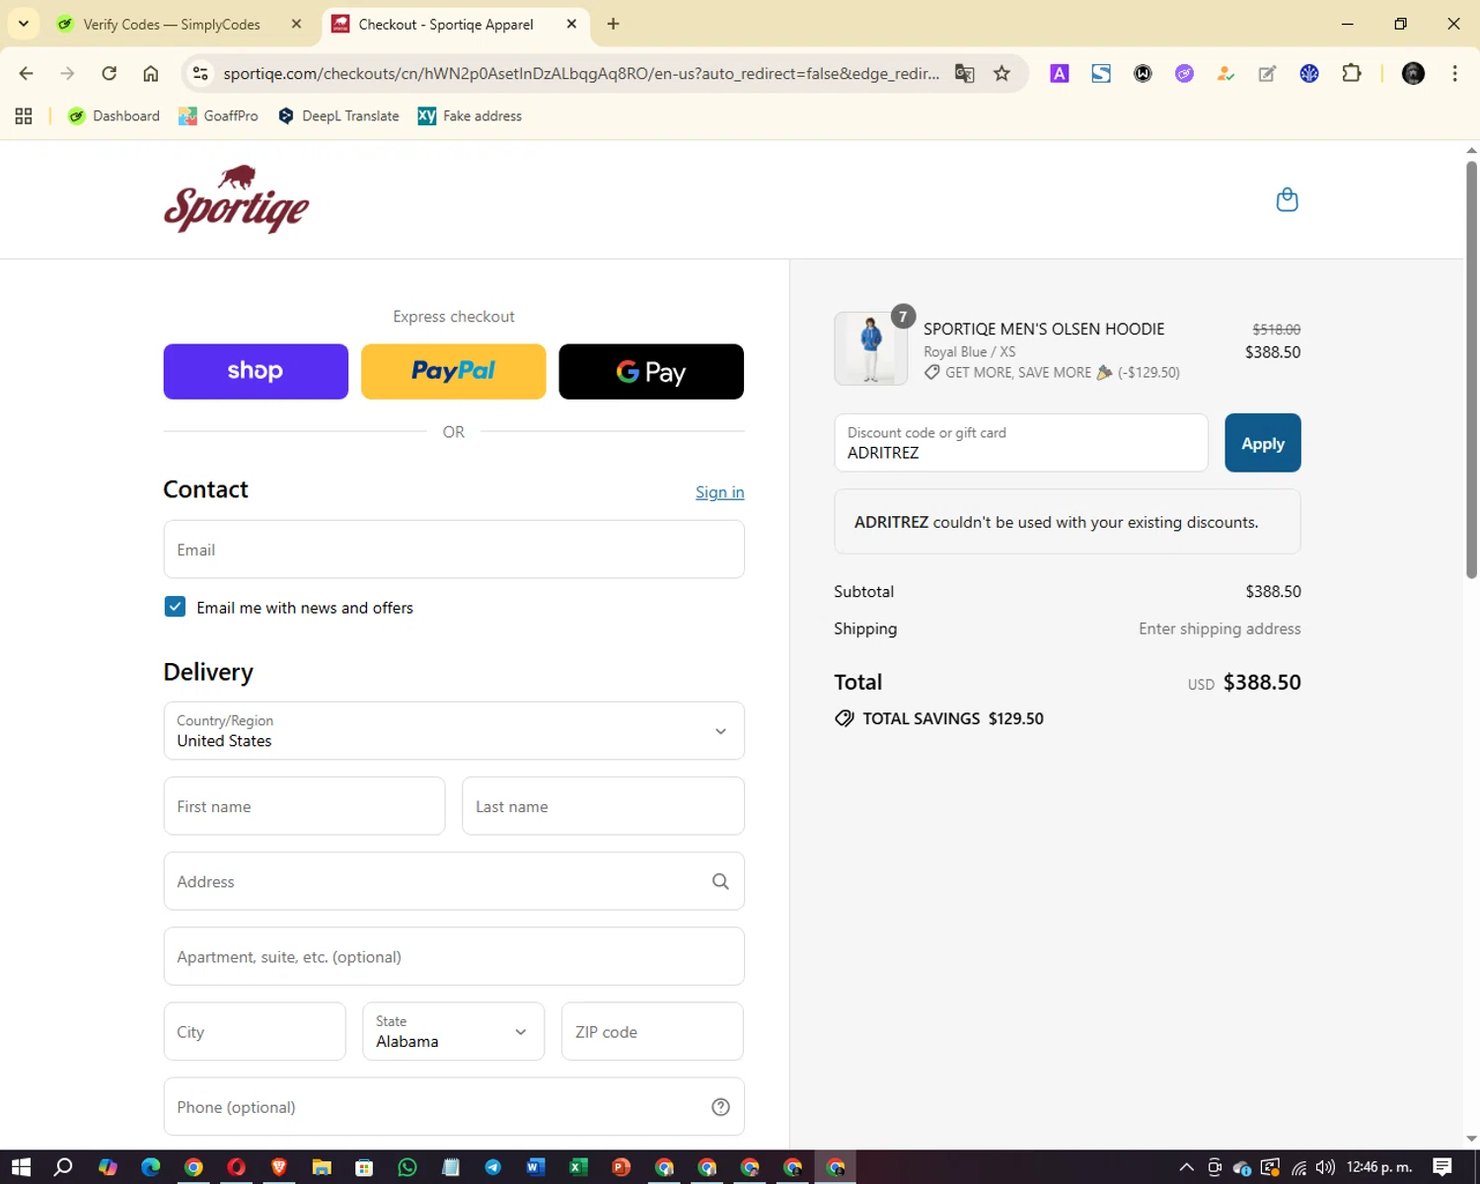Click the Sign in link
This screenshot has height=1184, width=1480.
719,492
